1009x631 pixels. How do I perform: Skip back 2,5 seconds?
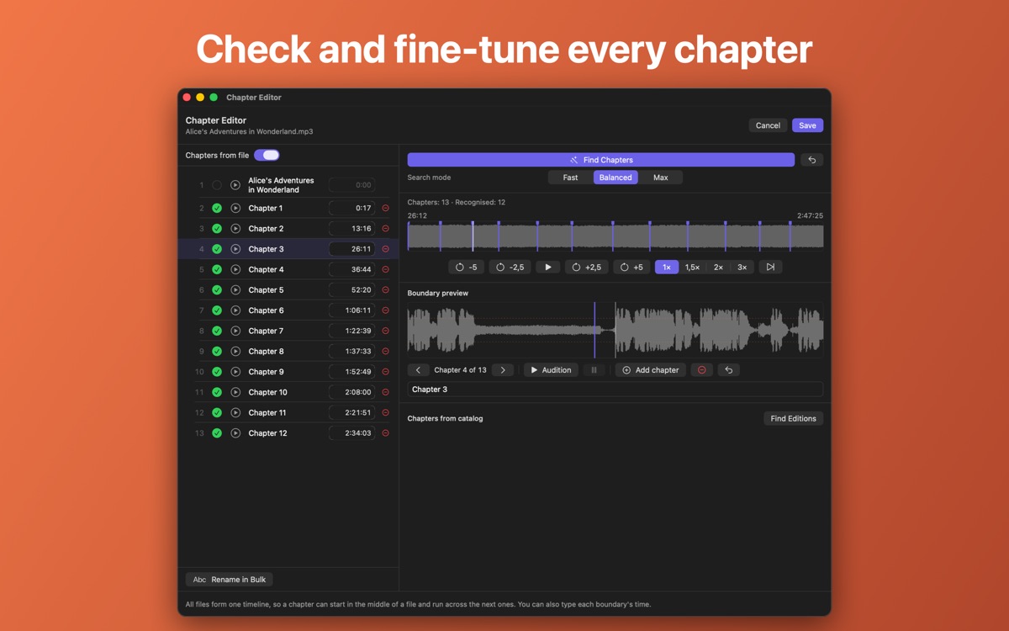tap(510, 267)
